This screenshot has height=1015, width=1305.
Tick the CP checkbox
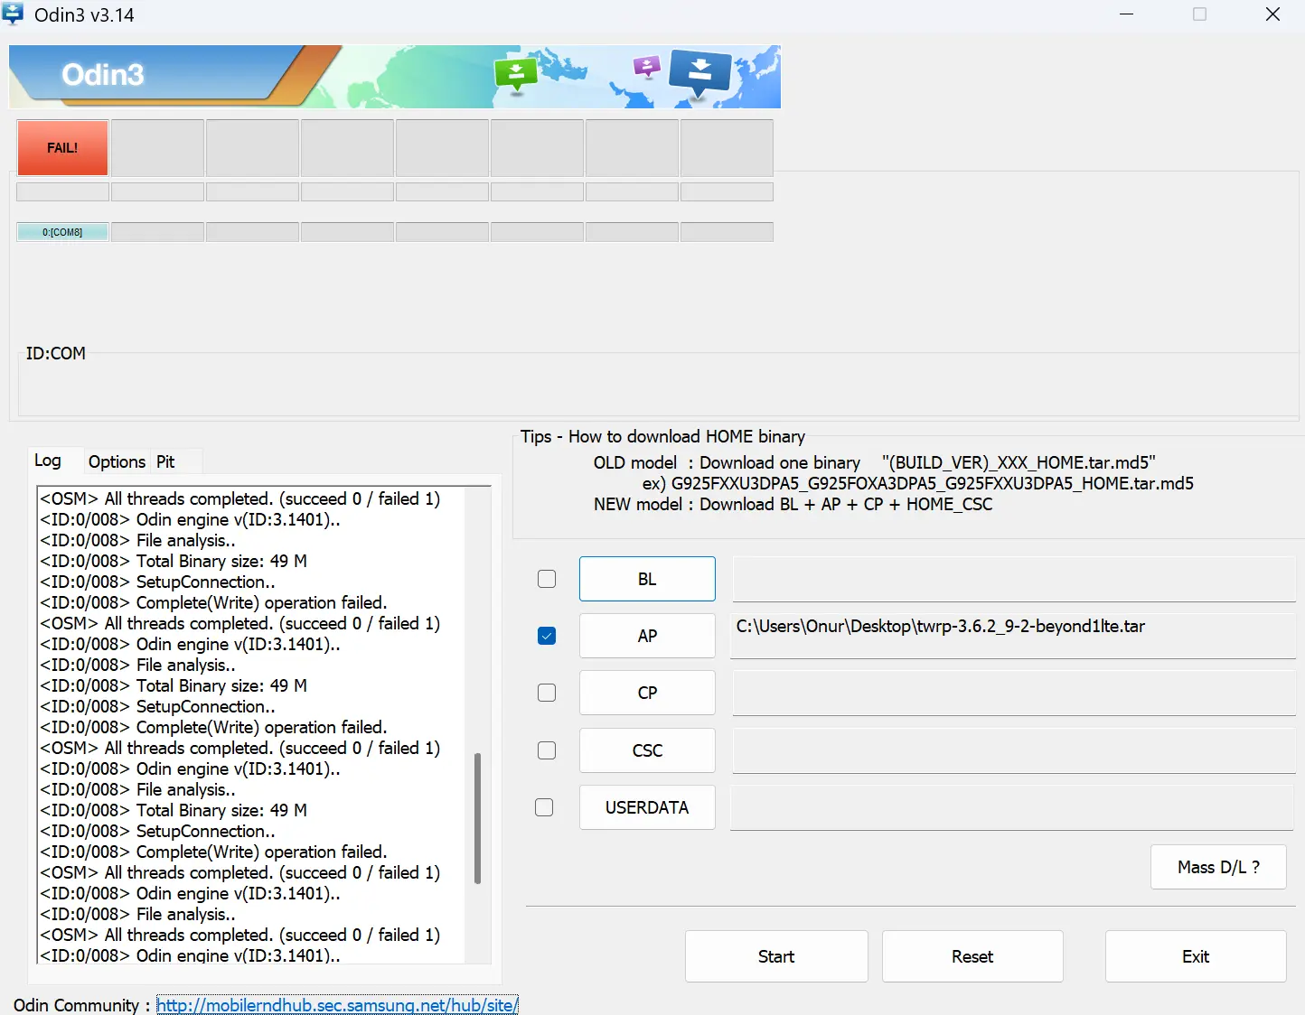pyautogui.click(x=547, y=693)
